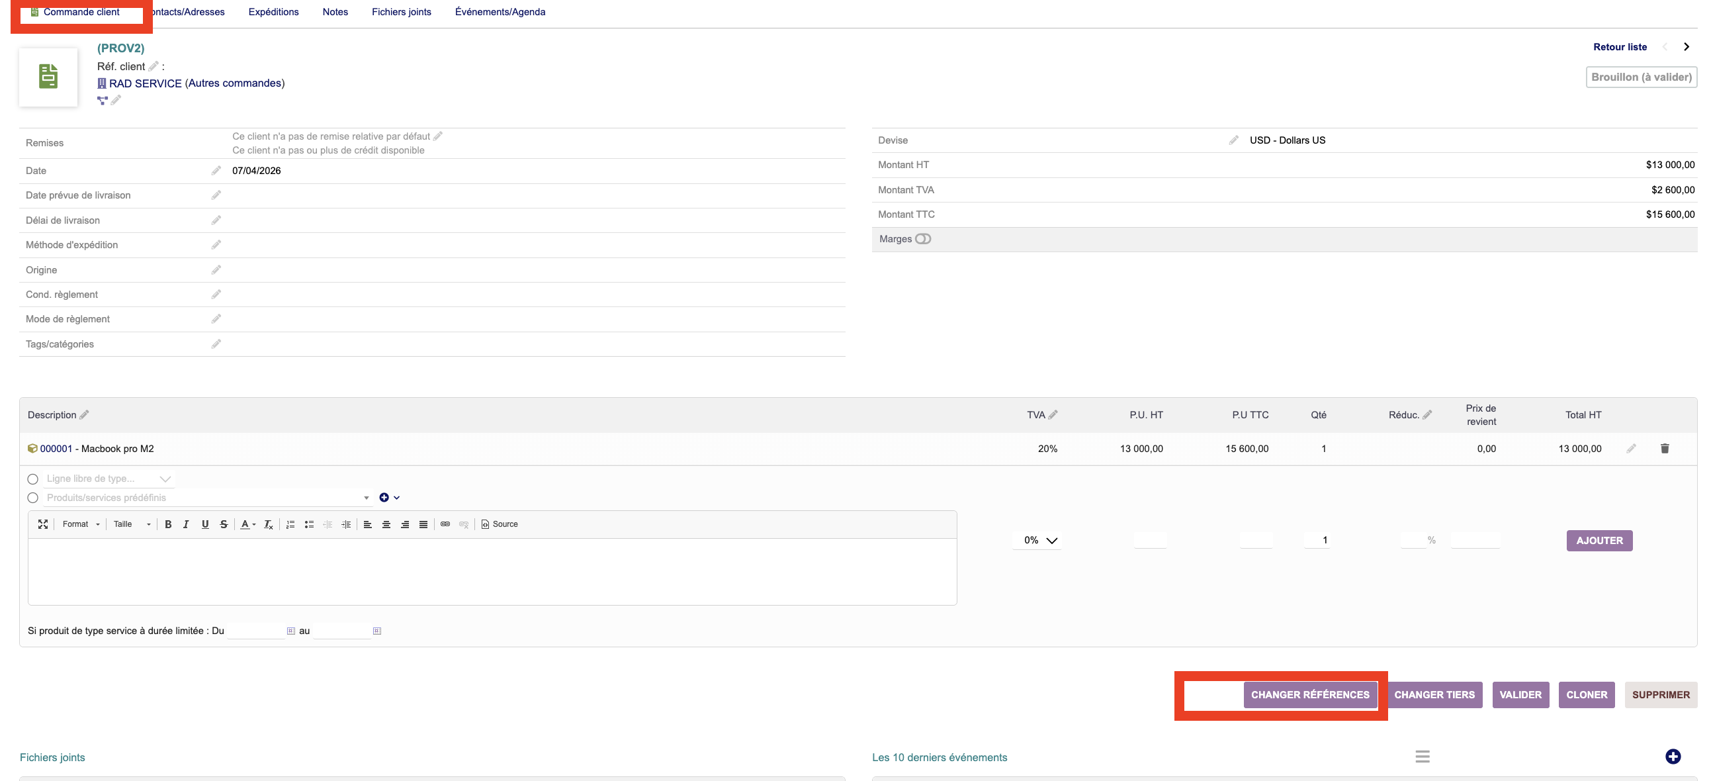Image resolution: width=1711 pixels, height=781 pixels.
Task: Add new event with plus icon
Action: 1673,757
